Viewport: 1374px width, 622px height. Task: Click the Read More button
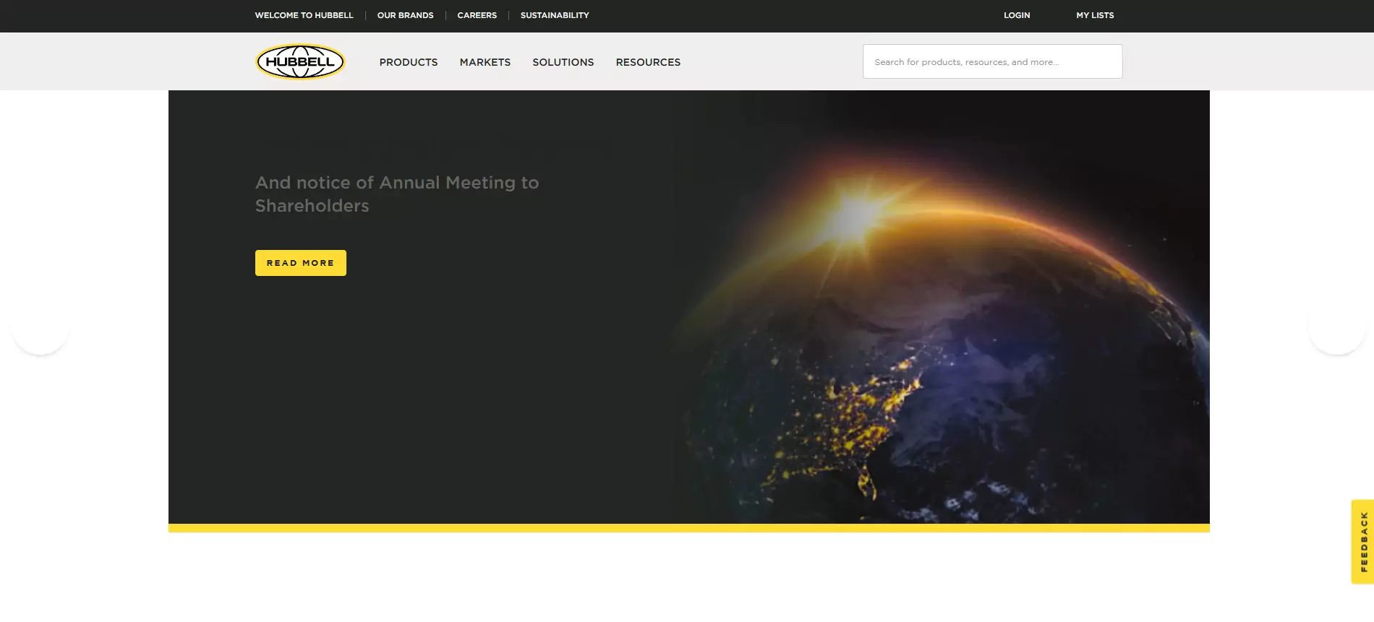coord(301,263)
